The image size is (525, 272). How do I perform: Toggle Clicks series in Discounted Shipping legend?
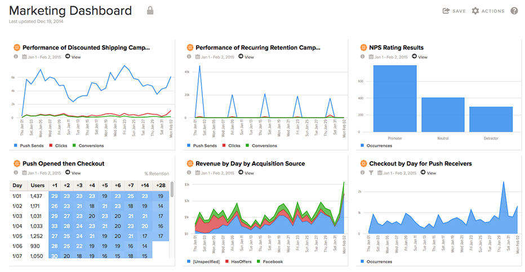tap(59, 145)
